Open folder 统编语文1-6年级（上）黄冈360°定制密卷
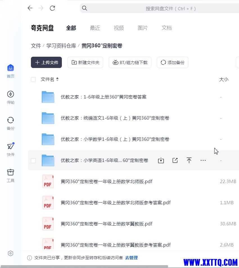 coord(115,118)
